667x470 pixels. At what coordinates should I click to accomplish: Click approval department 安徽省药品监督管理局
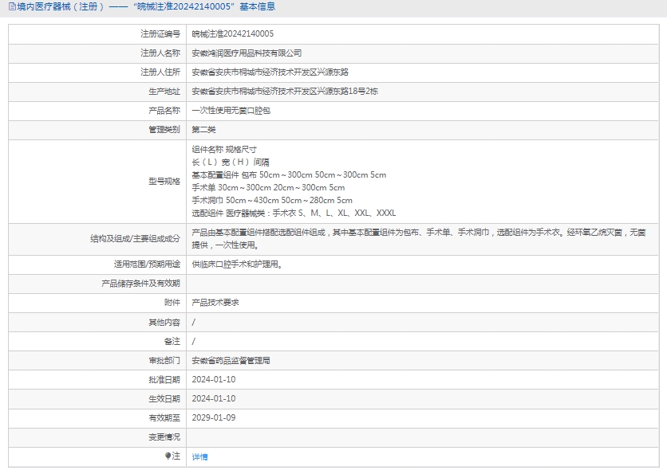pyautogui.click(x=231, y=361)
